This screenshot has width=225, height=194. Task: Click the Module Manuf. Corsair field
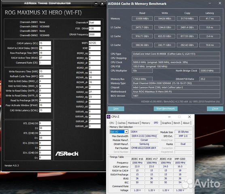[144, 140]
